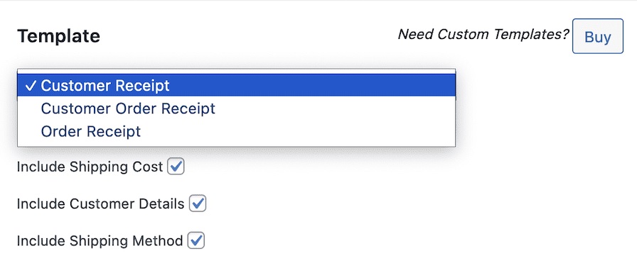The width and height of the screenshot is (637, 261).
Task: Uncheck the Include Shipping Cost checkbox
Action: coord(176,167)
